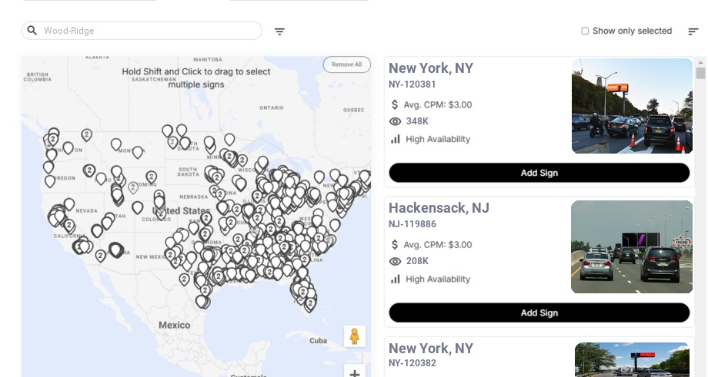The width and height of the screenshot is (708, 377).
Task: Toggle the Show only selected checkbox
Action: (x=585, y=31)
